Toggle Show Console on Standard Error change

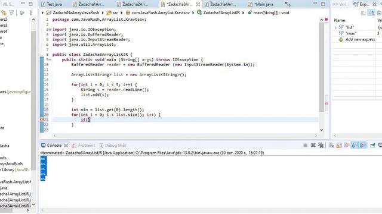363,145
